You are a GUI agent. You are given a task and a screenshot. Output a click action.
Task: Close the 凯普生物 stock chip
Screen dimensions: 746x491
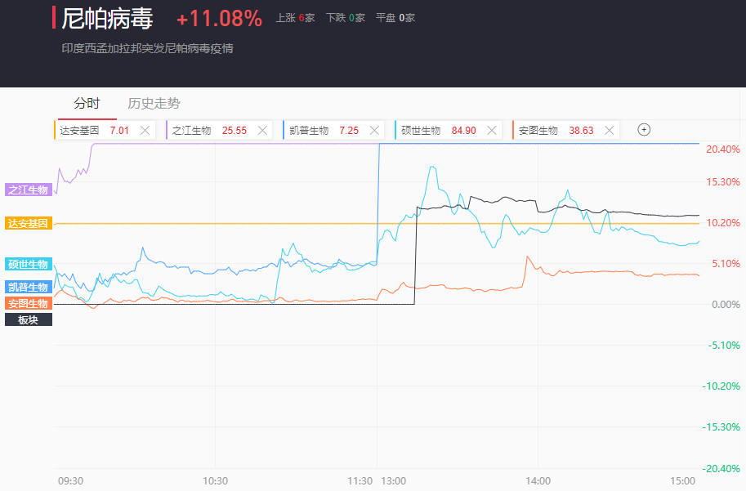click(x=374, y=130)
